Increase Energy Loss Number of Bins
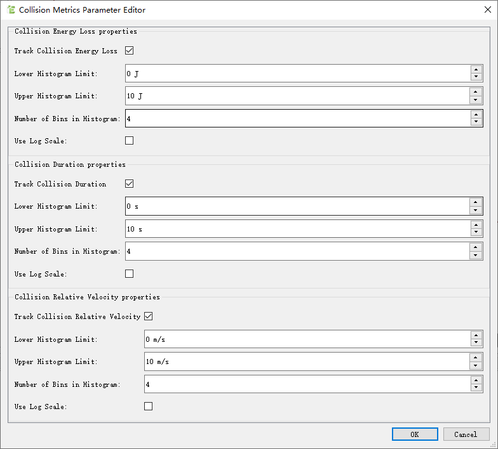This screenshot has width=498, height=449. [x=476, y=114]
